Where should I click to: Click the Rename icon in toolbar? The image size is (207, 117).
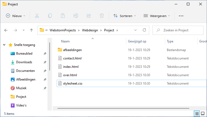pyautogui.click(x=76, y=16)
